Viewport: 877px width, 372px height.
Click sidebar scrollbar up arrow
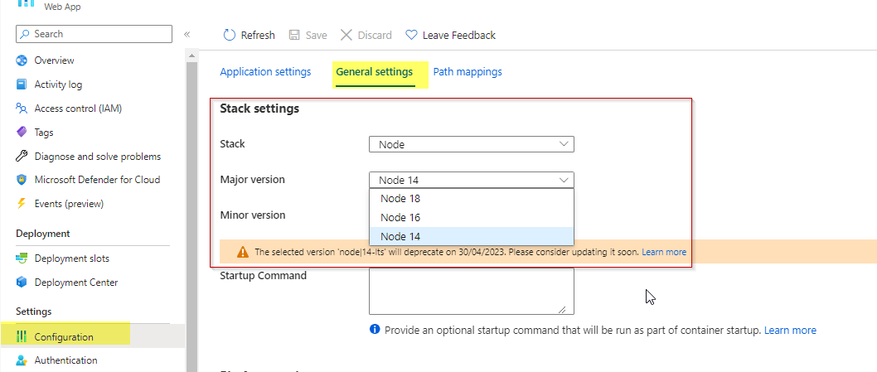191,56
